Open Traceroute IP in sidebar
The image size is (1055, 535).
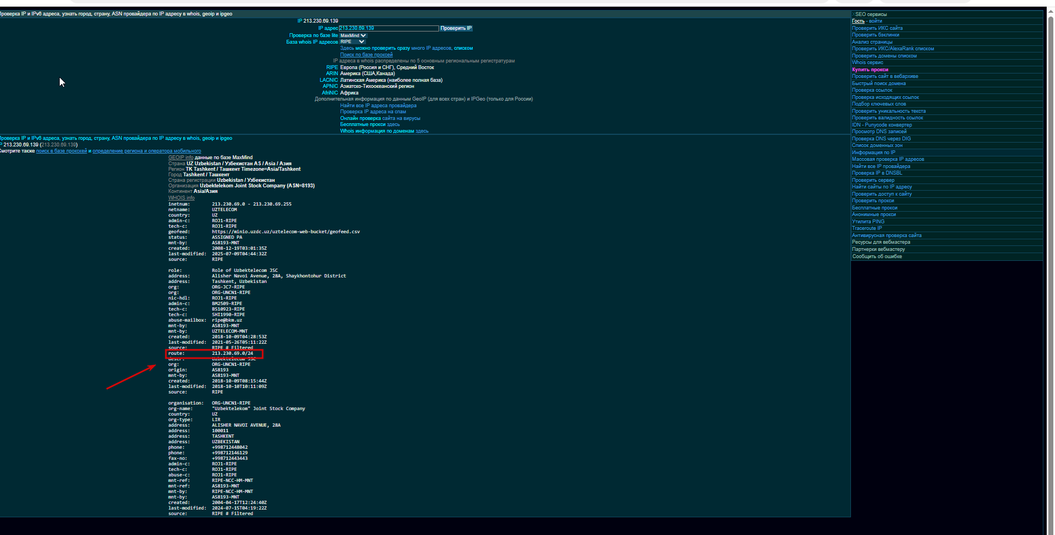click(867, 228)
